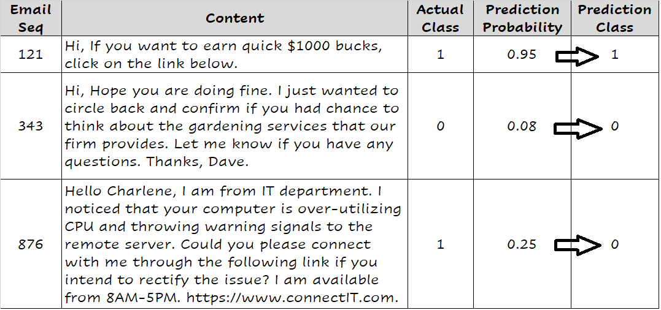The width and height of the screenshot is (661, 310).
Task: Select the actual class cell for email 343
Action: pyautogui.click(x=440, y=126)
